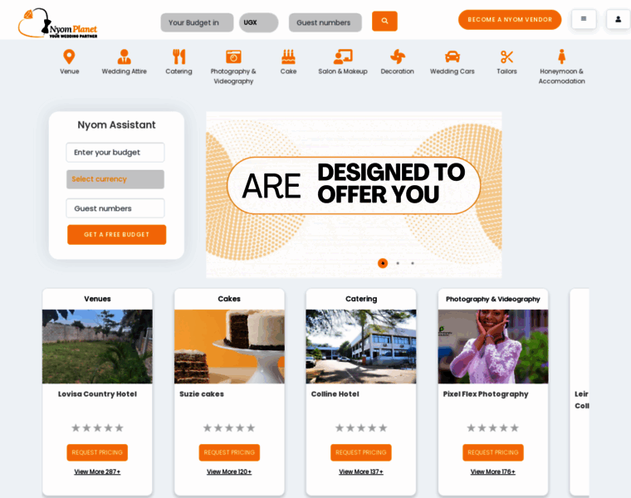Click the Catering card heading
Image resolution: width=631 pixels, height=498 pixels.
click(360, 299)
